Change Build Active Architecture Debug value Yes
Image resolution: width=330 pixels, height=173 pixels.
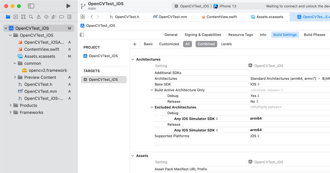click(255, 96)
